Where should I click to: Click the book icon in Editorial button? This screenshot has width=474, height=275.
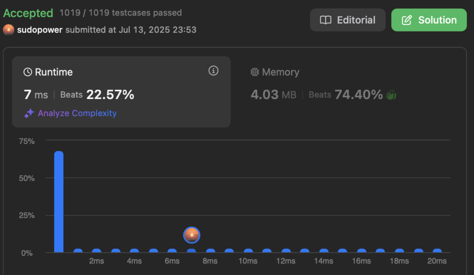[x=325, y=20]
